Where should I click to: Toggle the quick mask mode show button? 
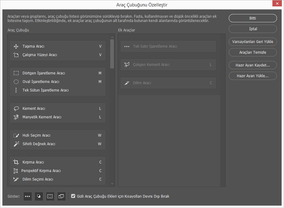[x=50, y=196]
